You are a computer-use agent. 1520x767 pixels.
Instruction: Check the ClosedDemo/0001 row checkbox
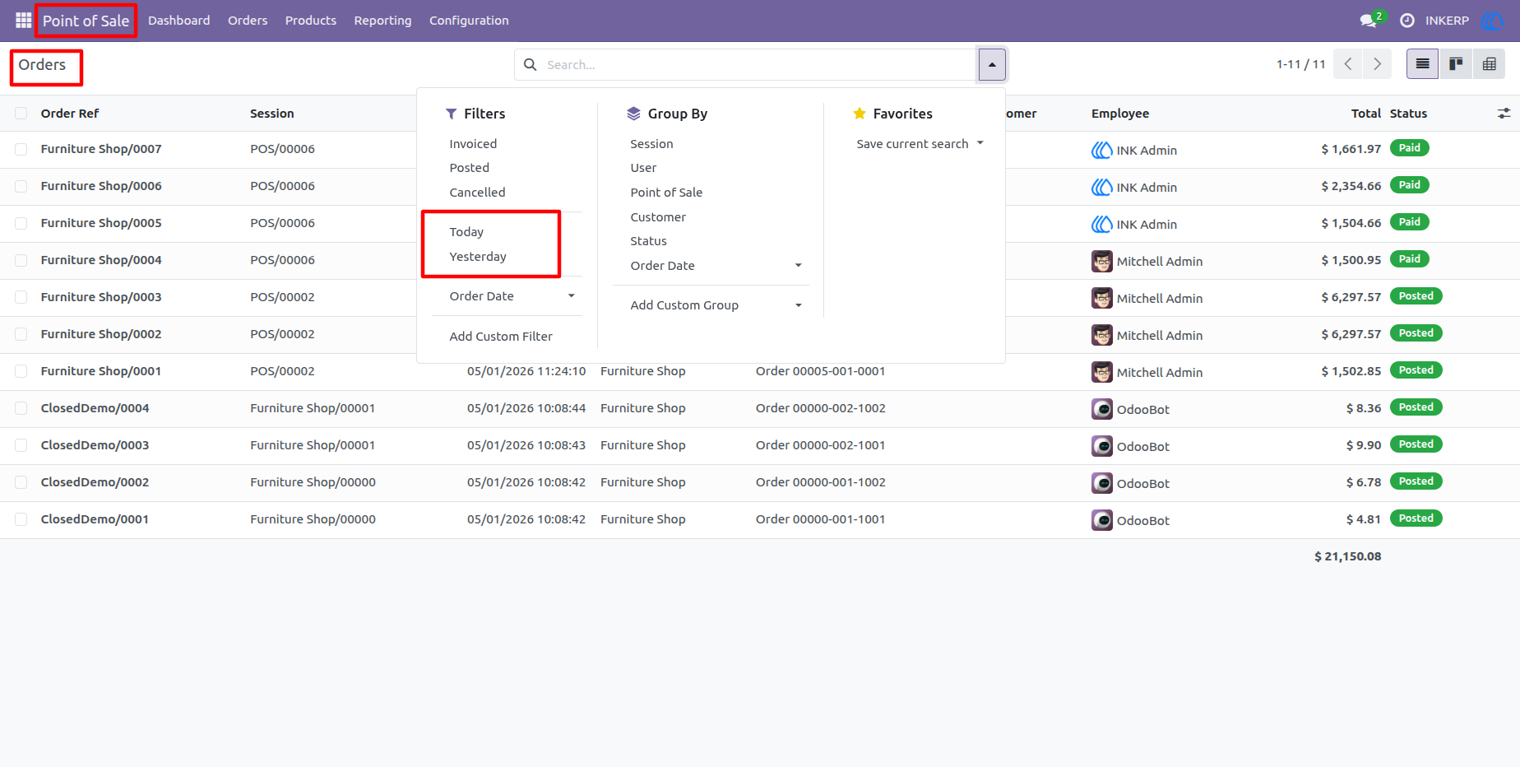click(x=21, y=519)
